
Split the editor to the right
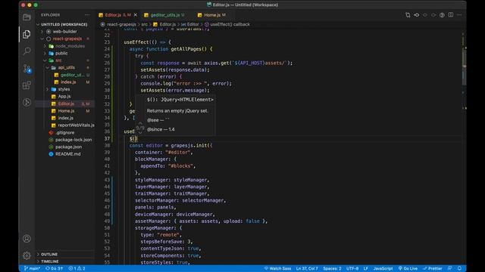451,15
